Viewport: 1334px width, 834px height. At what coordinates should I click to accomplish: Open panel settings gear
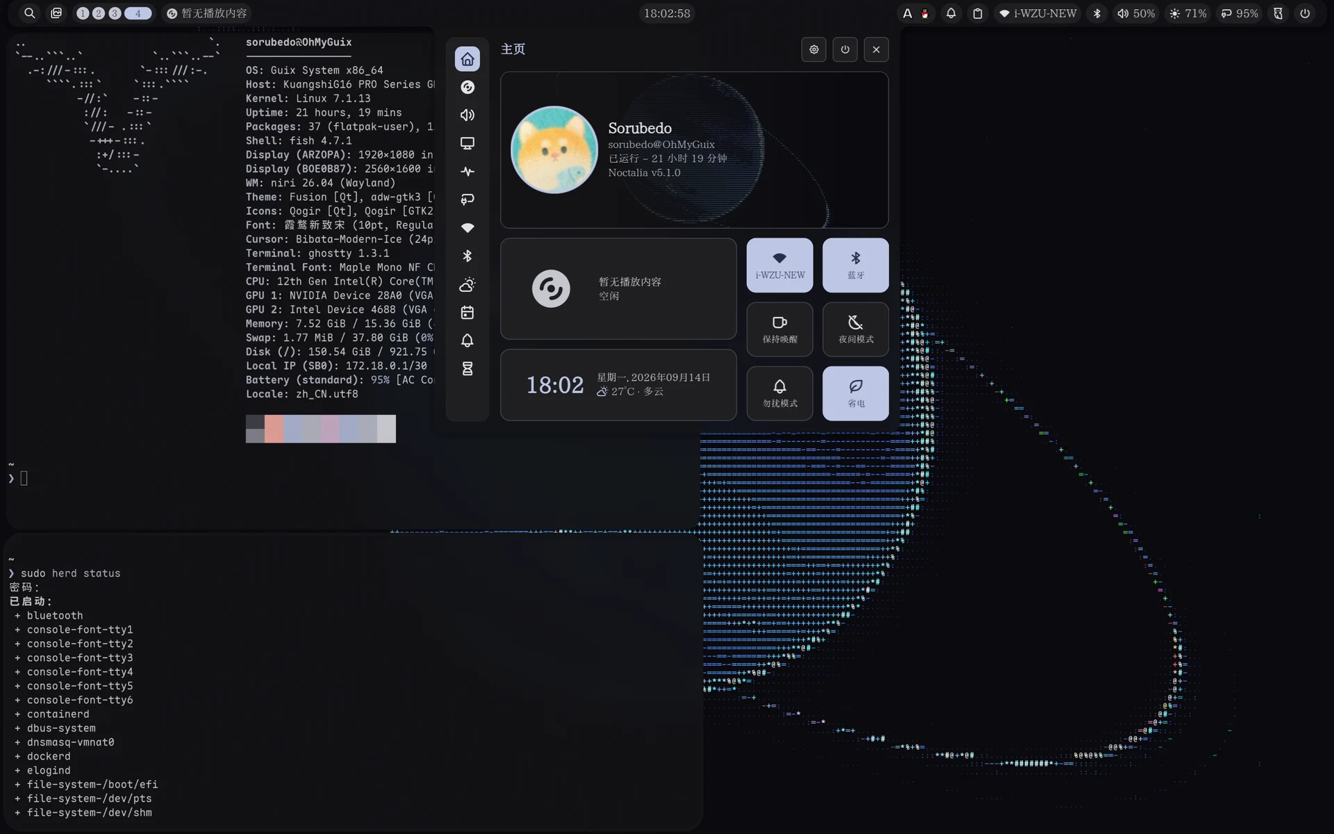(x=814, y=49)
